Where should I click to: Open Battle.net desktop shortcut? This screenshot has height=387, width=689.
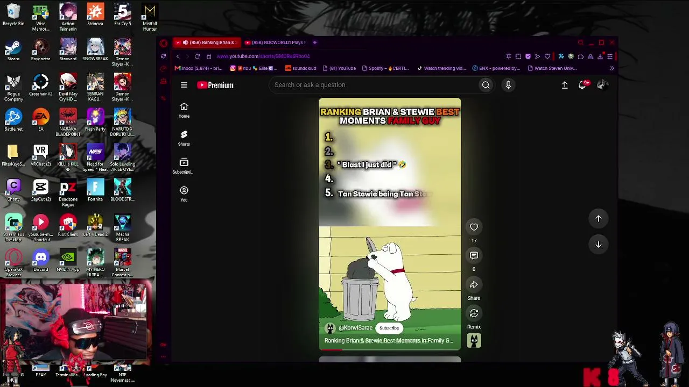tap(13, 120)
